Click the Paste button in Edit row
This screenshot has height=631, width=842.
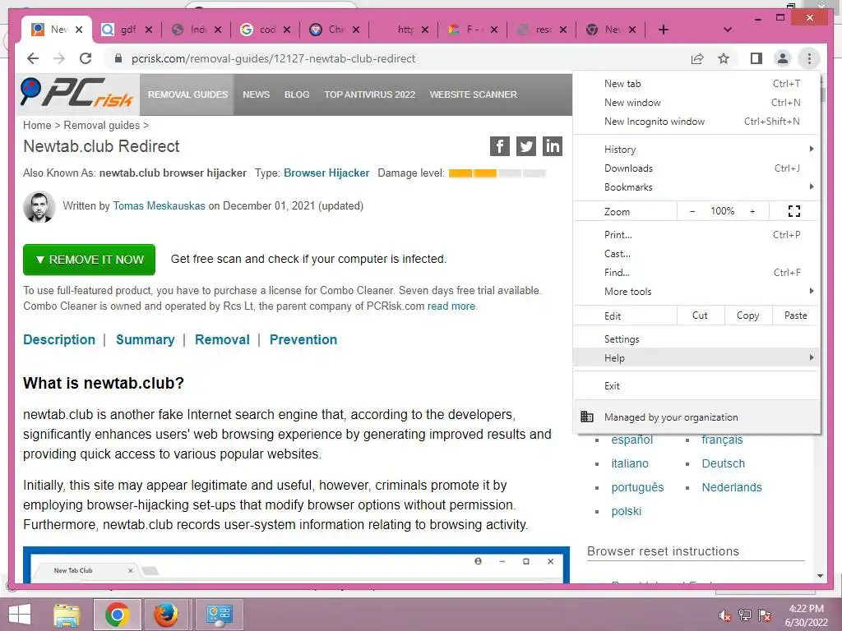click(x=796, y=315)
